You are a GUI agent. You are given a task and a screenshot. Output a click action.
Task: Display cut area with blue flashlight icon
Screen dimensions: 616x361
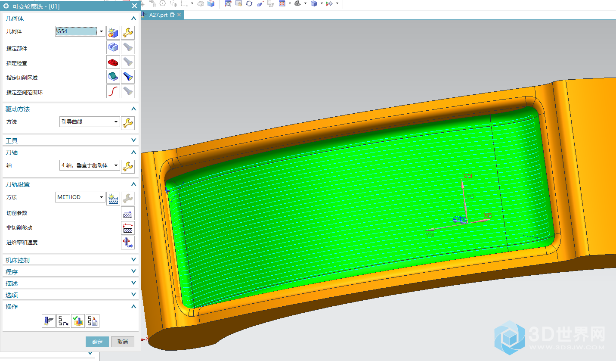(128, 77)
